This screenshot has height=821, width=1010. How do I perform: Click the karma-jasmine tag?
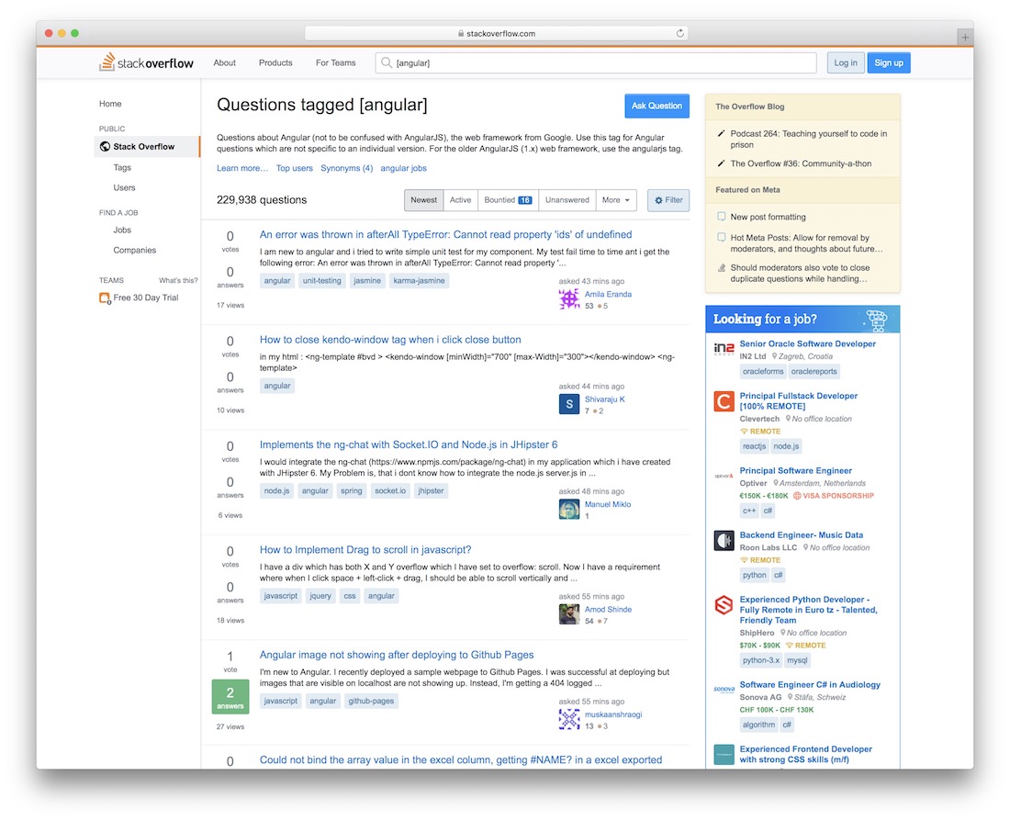419,281
